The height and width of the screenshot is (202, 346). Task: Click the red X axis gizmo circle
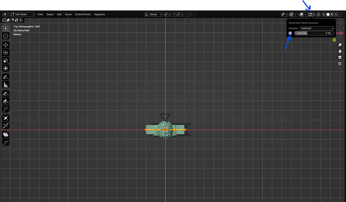point(341,33)
